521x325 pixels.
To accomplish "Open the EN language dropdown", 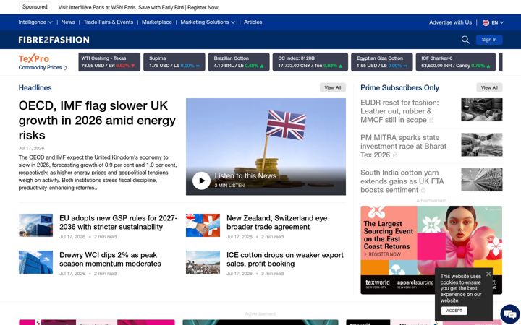I will tap(497, 22).
